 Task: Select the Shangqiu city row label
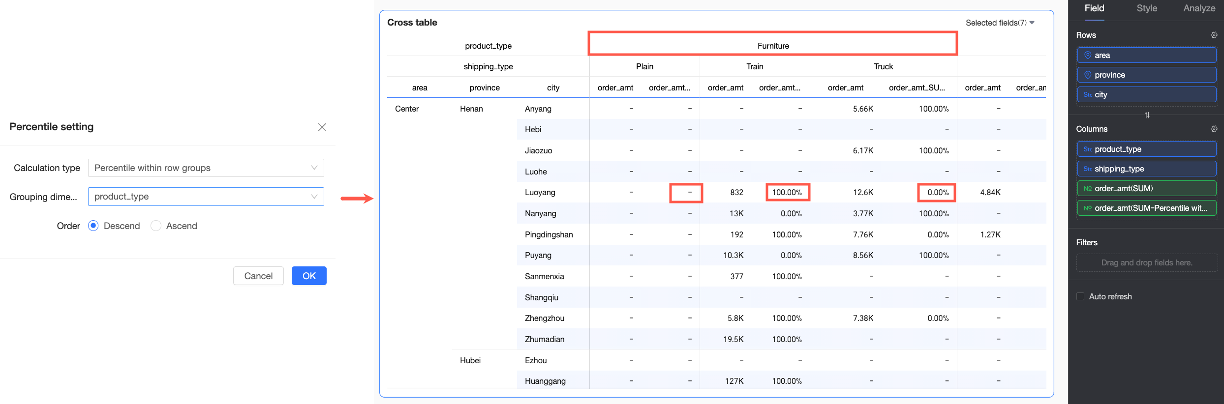tap(542, 298)
